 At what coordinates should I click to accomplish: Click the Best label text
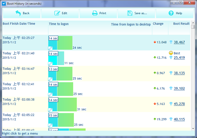click(177, 53)
